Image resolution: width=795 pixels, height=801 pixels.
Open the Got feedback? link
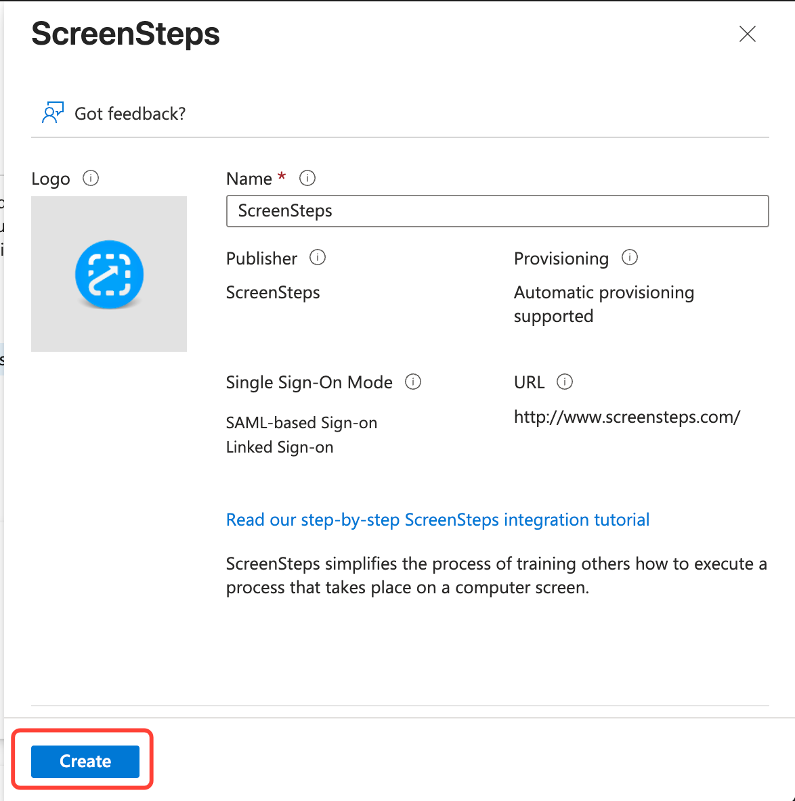tap(129, 114)
